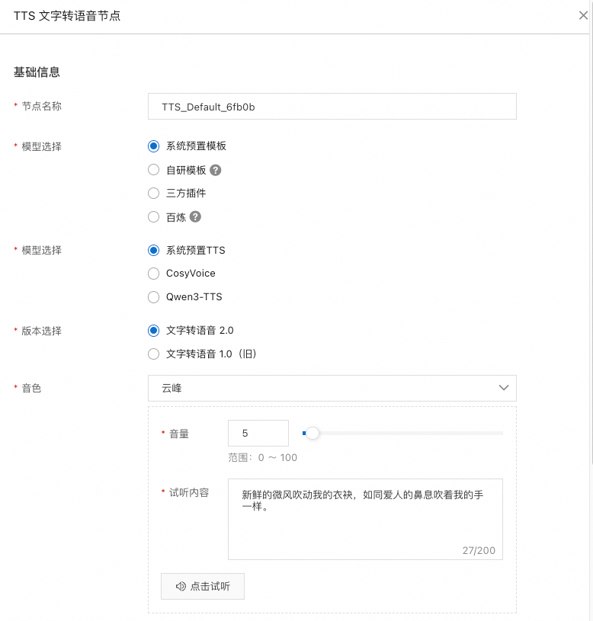
Task: Close the TTS node dialog
Action: [583, 15]
